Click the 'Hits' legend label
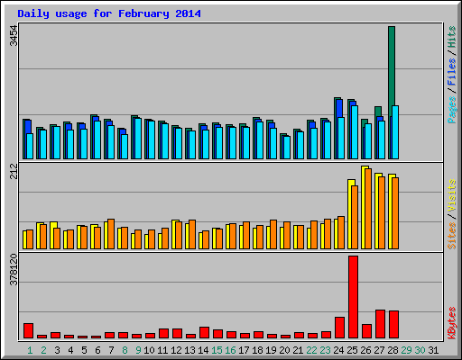Image resolution: width=462 pixels, height=360 pixels. click(451, 37)
